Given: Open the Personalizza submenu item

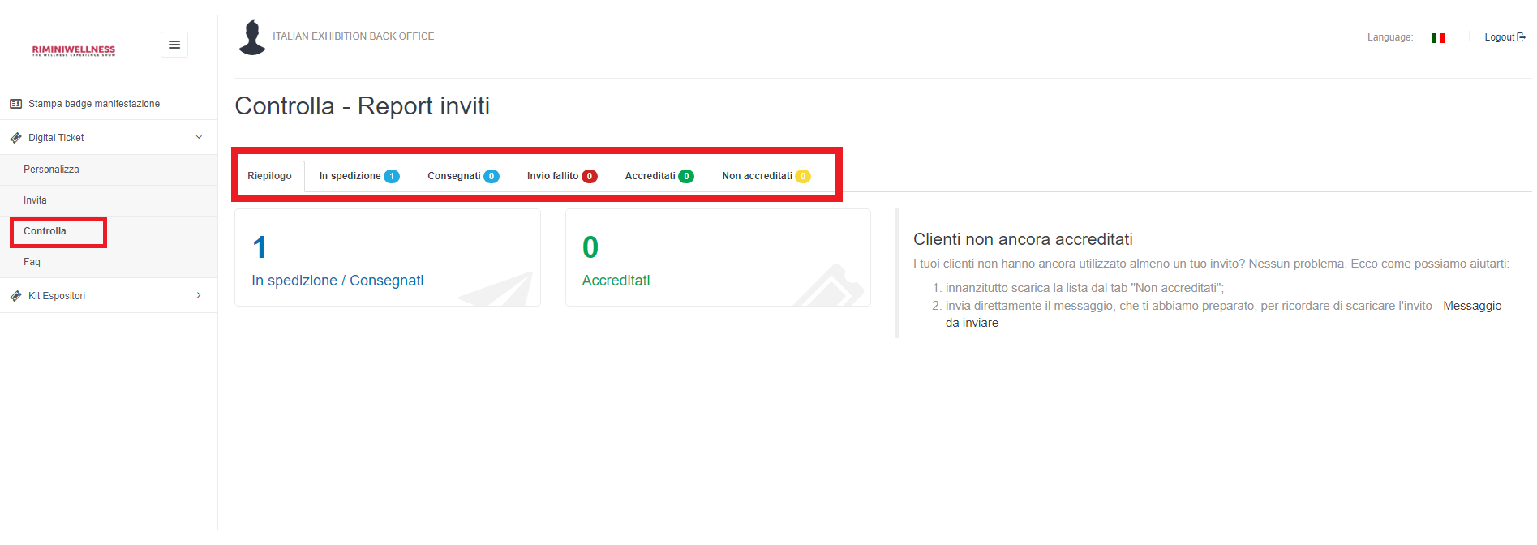Looking at the screenshot, I should point(51,170).
